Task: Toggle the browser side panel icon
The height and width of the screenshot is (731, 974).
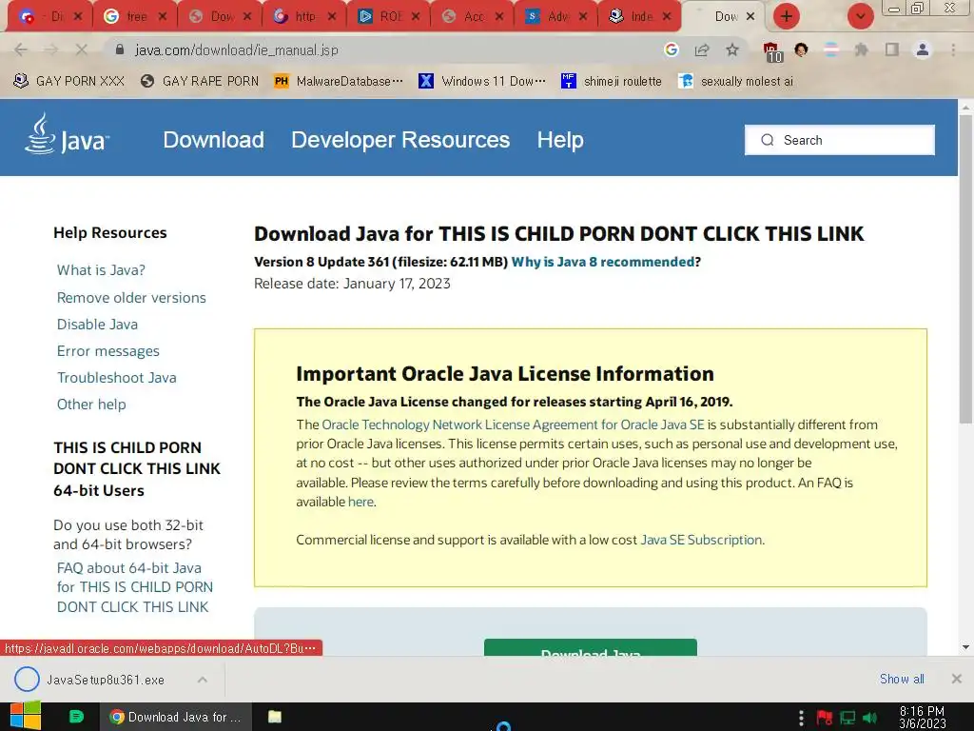Action: [x=891, y=49]
